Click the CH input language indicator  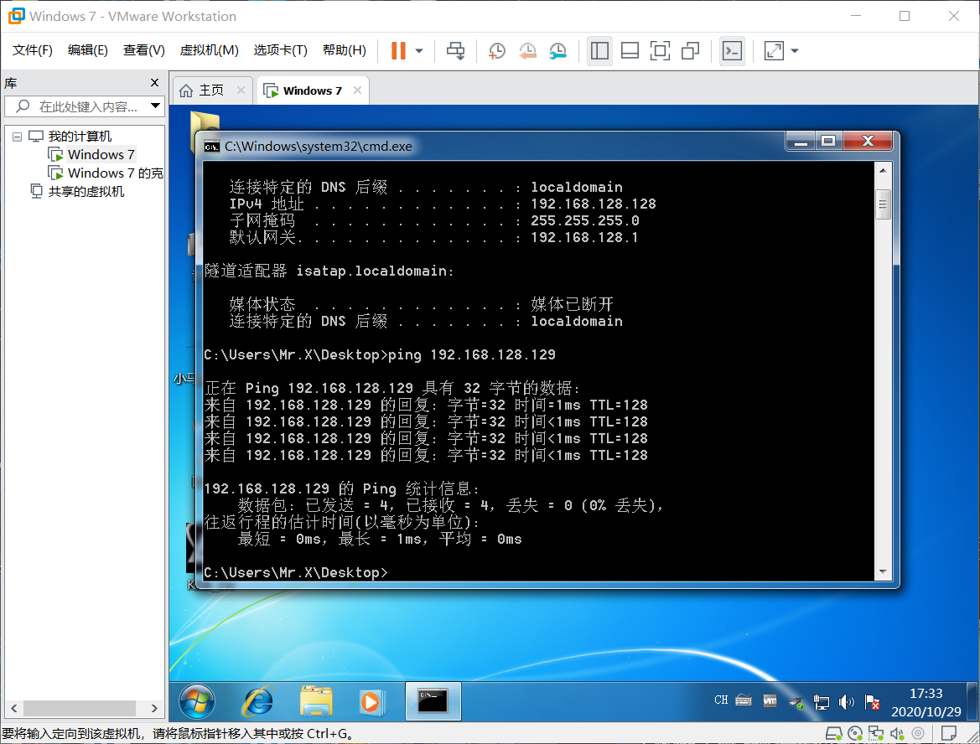pyautogui.click(x=721, y=700)
